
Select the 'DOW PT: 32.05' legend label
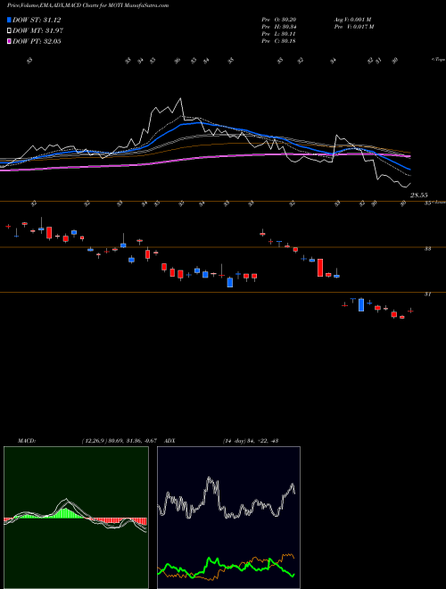pos(37,42)
